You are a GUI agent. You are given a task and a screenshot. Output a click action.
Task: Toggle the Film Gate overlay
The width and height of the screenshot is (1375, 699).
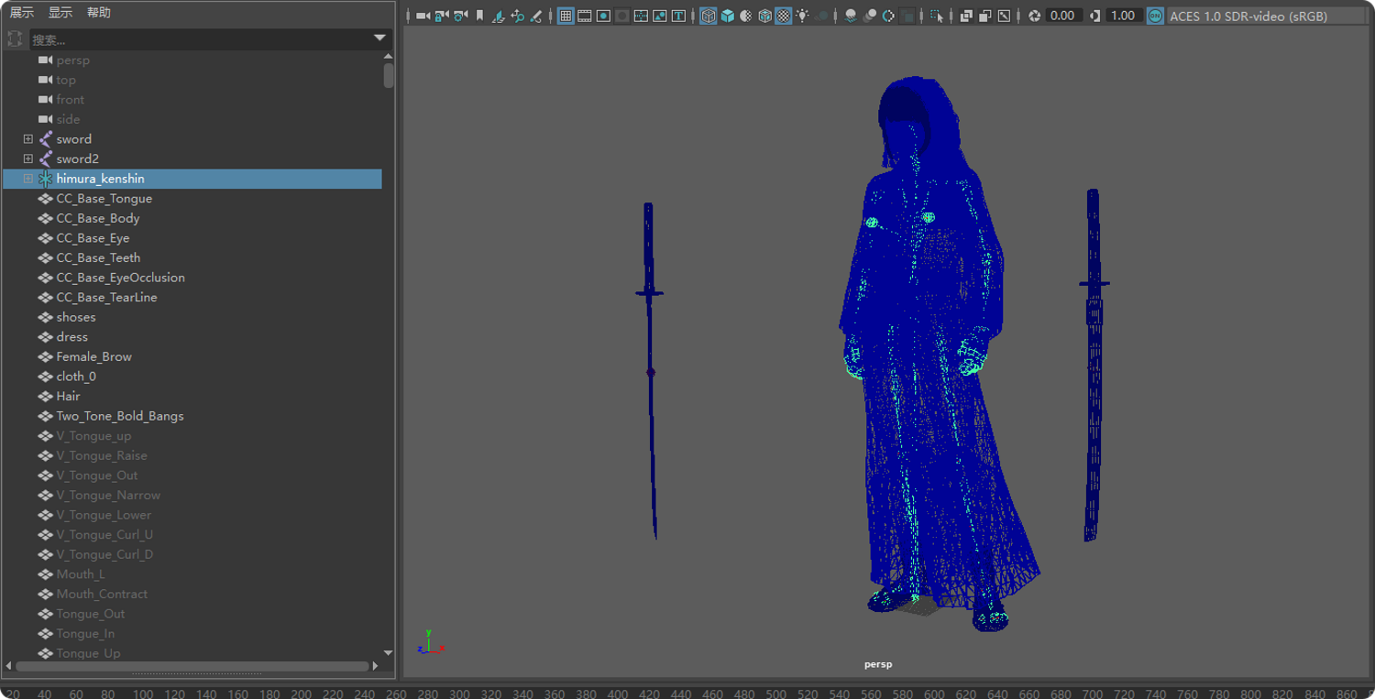pos(584,16)
